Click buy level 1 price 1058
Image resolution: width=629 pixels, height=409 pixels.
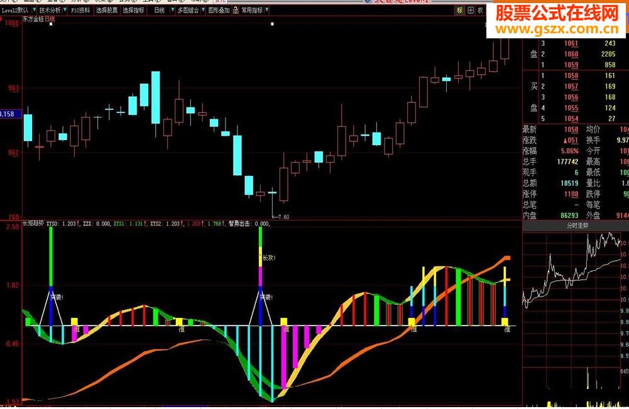tap(571, 75)
